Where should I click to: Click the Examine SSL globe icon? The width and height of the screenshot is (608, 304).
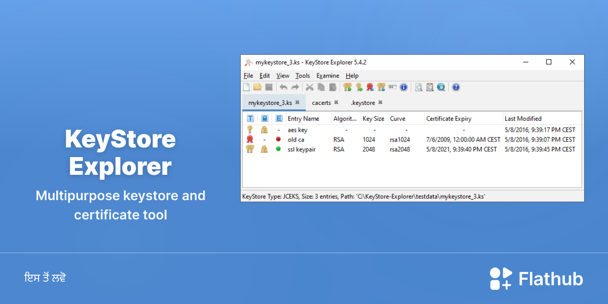(x=441, y=87)
